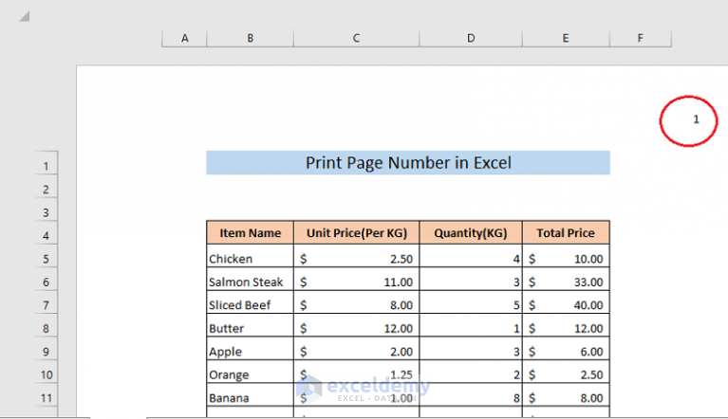Select the 'Banana' item cell
Screen dimensions: 728x419
(251, 395)
